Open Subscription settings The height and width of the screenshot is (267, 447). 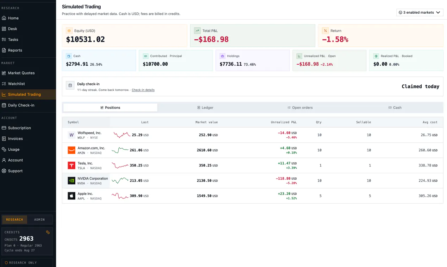tap(19, 128)
